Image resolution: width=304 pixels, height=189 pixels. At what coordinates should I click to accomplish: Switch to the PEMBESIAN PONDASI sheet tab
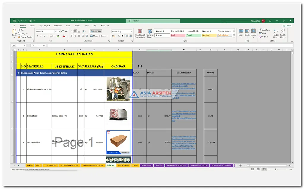pos(176,166)
